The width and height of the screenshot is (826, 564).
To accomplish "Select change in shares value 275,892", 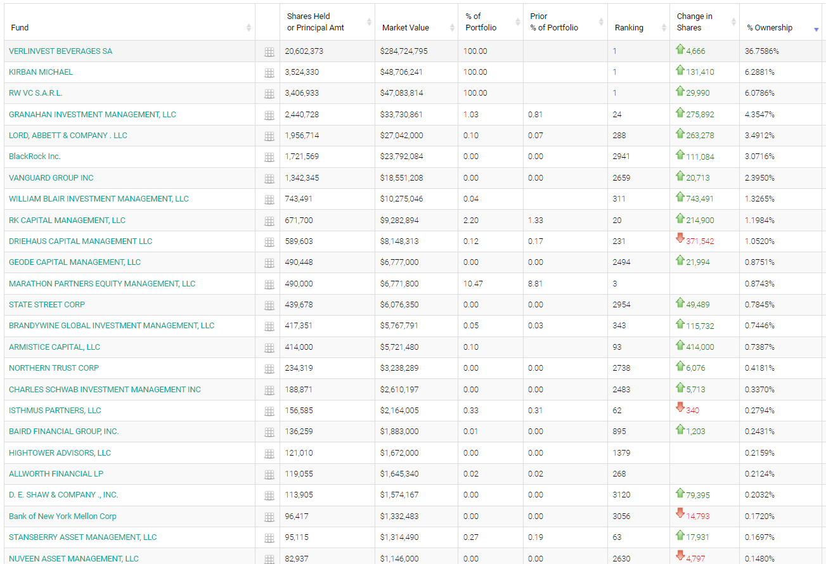I will pyautogui.click(x=700, y=114).
